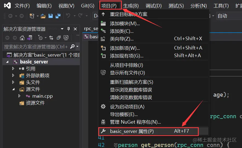The image size is (242, 148).
Task: Click the undo toolbar icon
Action: [68, 16]
